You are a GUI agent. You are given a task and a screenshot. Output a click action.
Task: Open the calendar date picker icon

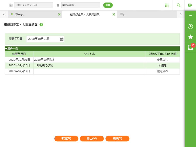pyautogui.click(x=62, y=39)
